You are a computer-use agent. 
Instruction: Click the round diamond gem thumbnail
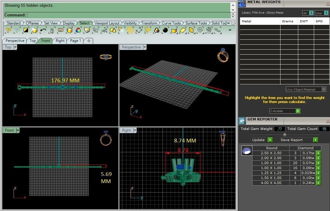click(247, 150)
